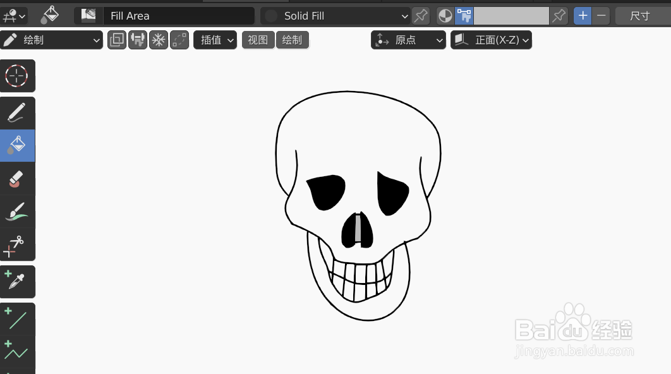Select the Cutter tool

click(17, 244)
